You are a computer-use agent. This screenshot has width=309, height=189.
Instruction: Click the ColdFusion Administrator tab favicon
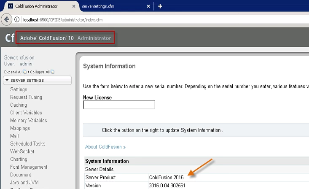(x=10, y=6)
